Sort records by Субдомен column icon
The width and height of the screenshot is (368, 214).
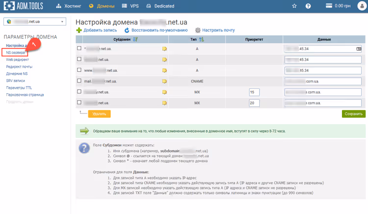(x=135, y=39)
